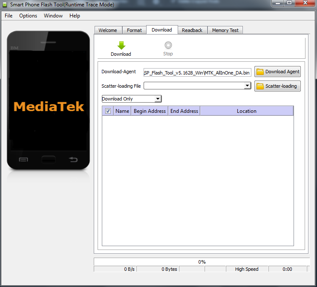317x287 pixels.
Task: Switch to the Welcome tab
Action: tap(108, 30)
